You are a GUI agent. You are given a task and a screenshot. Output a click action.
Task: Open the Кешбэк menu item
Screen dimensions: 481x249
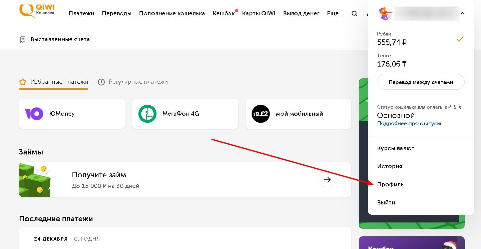(x=224, y=14)
